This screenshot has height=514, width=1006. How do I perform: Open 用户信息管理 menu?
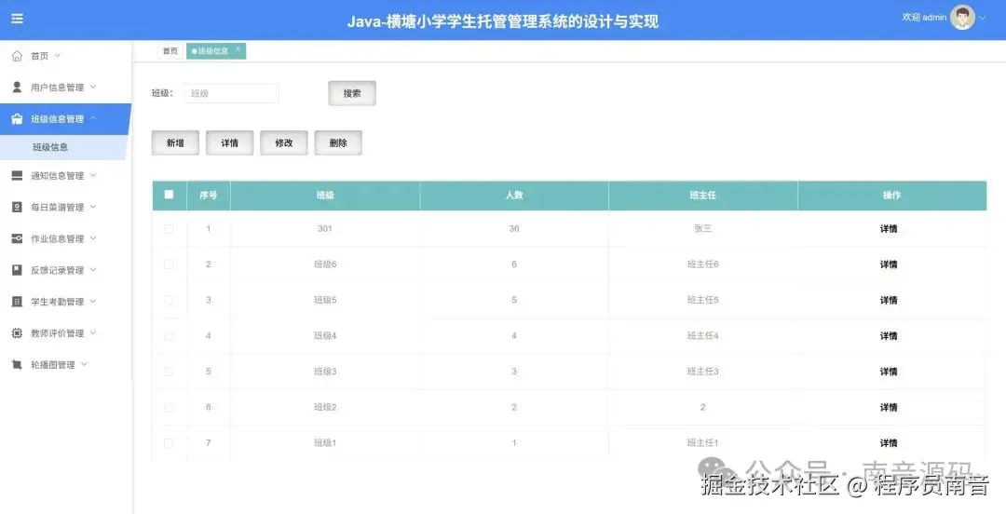pyautogui.click(x=65, y=88)
